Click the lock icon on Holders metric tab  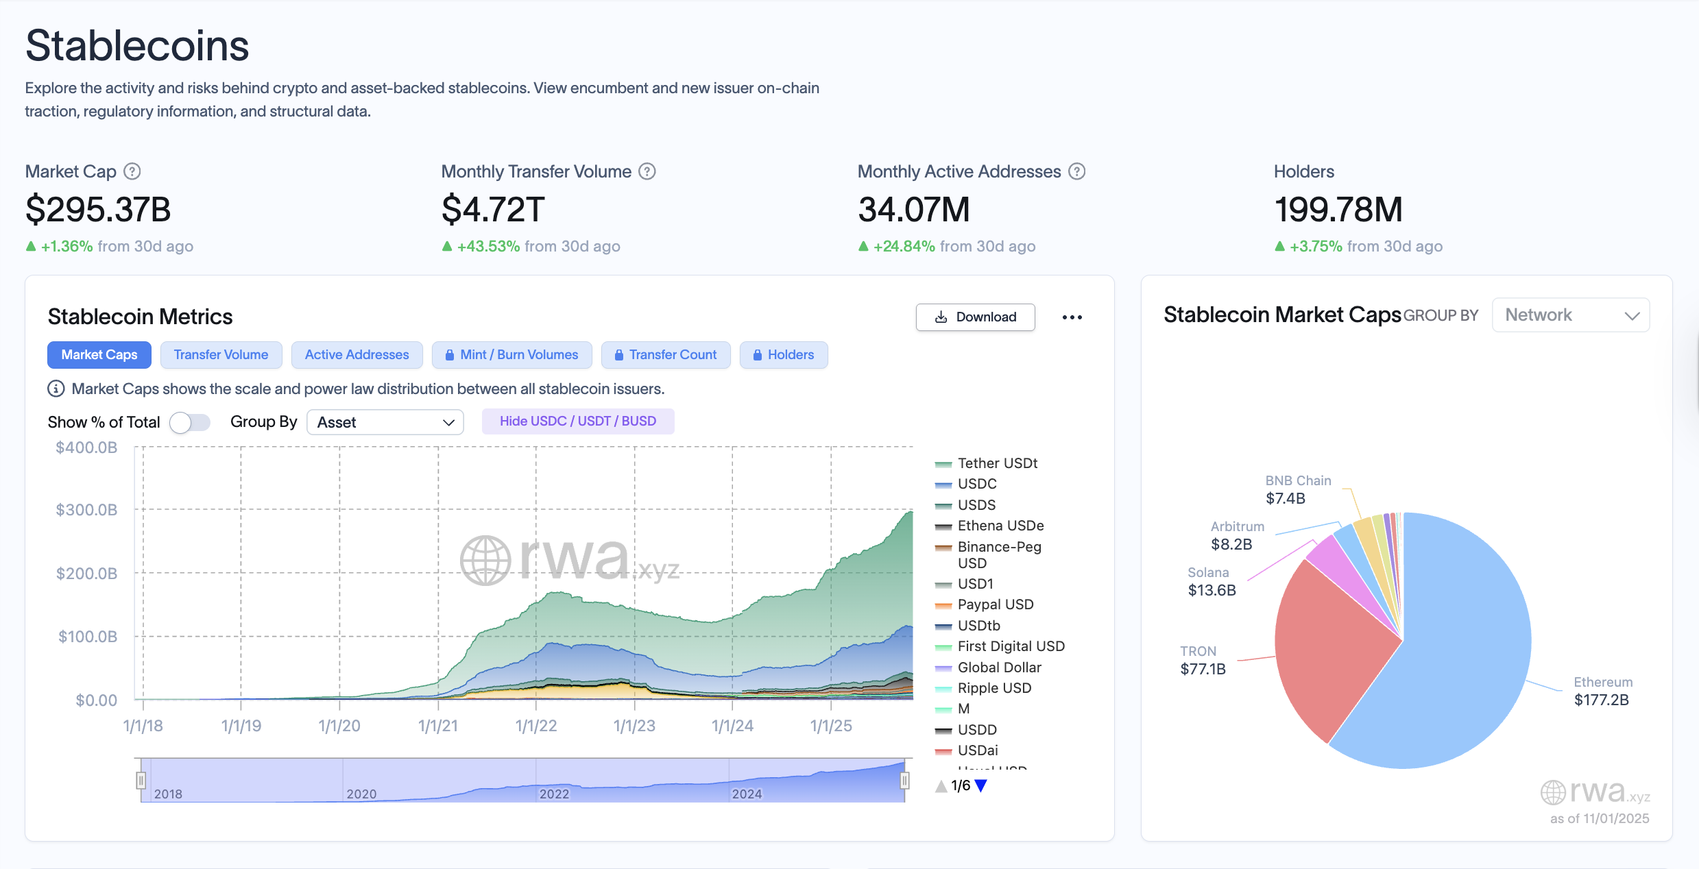[758, 354]
